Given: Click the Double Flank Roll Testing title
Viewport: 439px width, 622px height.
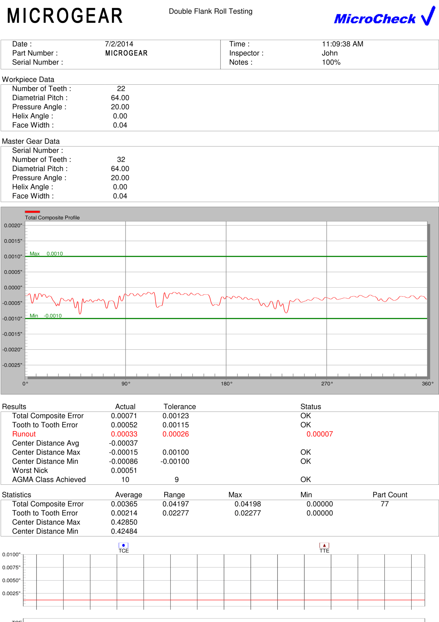Looking at the screenshot, I should pos(210,11).
